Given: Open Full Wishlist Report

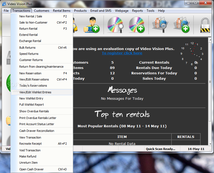Looking at the screenshot, I should pyautogui.click(x=42, y=105).
